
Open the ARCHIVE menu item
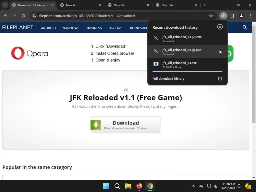(x=116, y=28)
